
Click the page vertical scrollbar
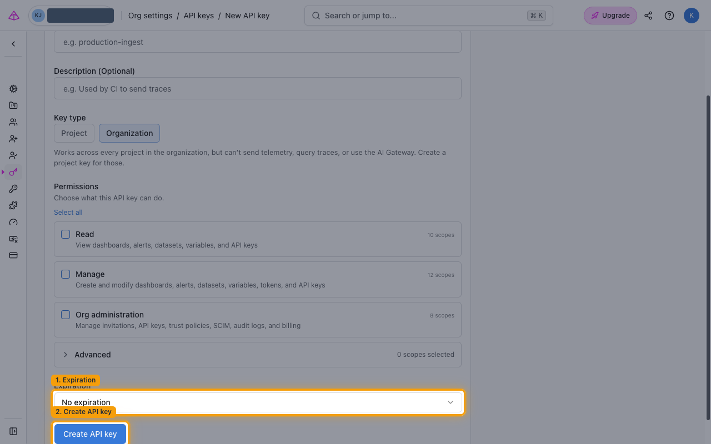[x=708, y=258]
